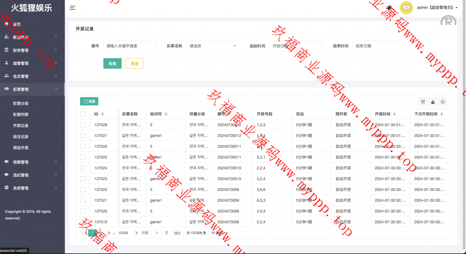Select checkbox for row ID 137025
The image size is (466, 254).
(x=83, y=157)
